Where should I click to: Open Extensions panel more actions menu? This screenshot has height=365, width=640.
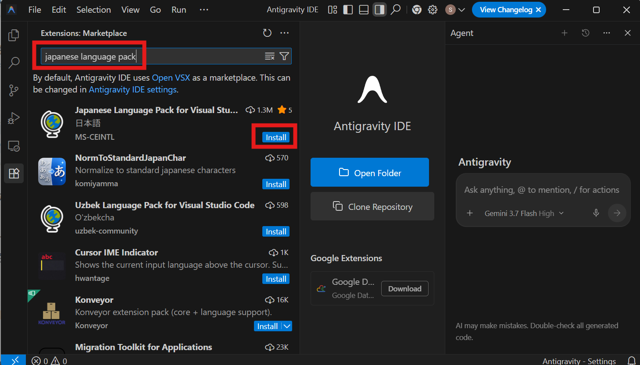(x=285, y=33)
